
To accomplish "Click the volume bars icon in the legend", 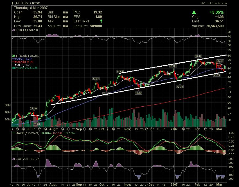I will click(x=13, y=68).
